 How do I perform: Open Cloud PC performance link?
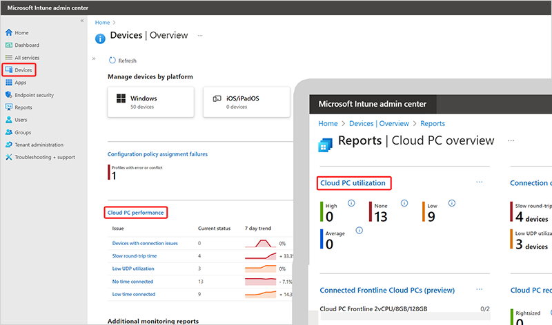tap(136, 213)
